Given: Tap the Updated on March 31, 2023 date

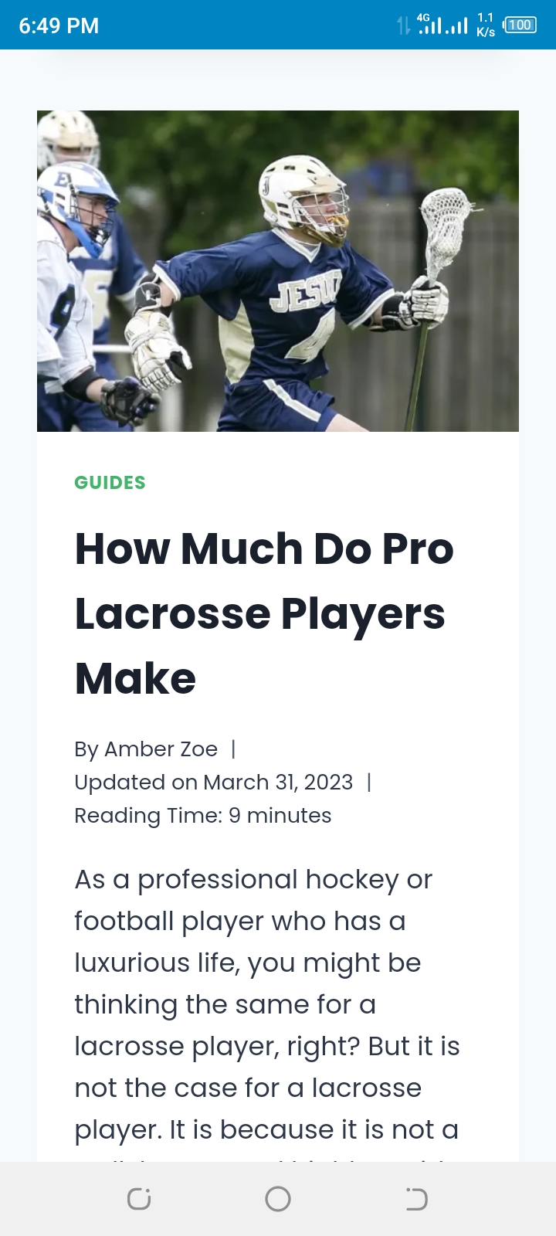Looking at the screenshot, I should pos(213,783).
